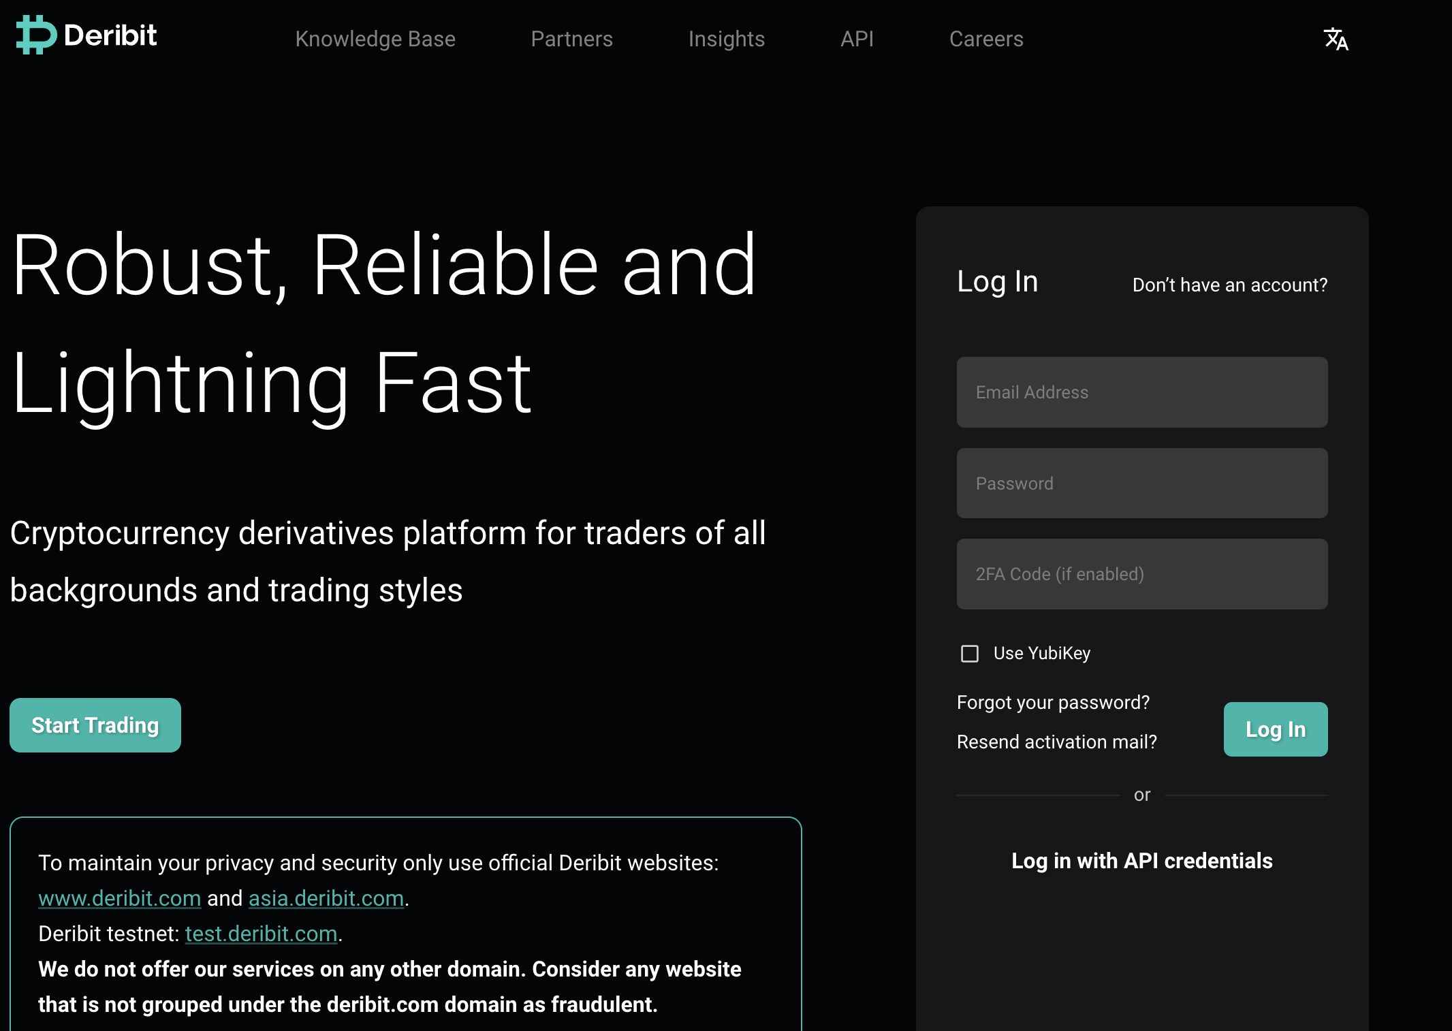Enable the Use YubiKey checkbox

click(x=969, y=654)
